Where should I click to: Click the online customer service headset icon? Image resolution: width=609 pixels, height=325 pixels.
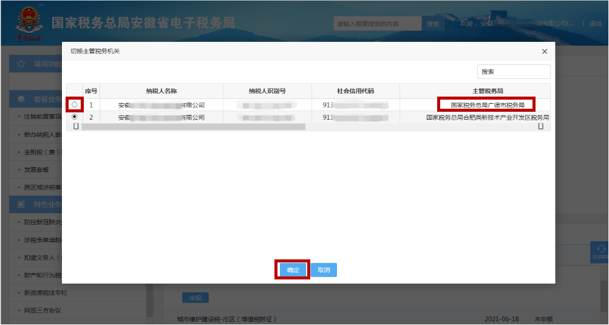[x=600, y=249]
